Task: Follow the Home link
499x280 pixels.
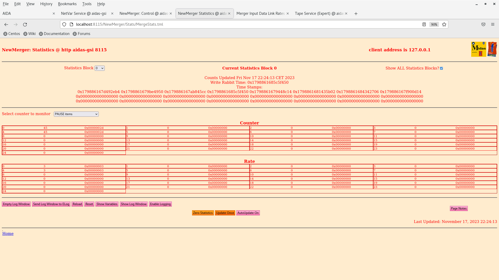Action: pos(8,234)
